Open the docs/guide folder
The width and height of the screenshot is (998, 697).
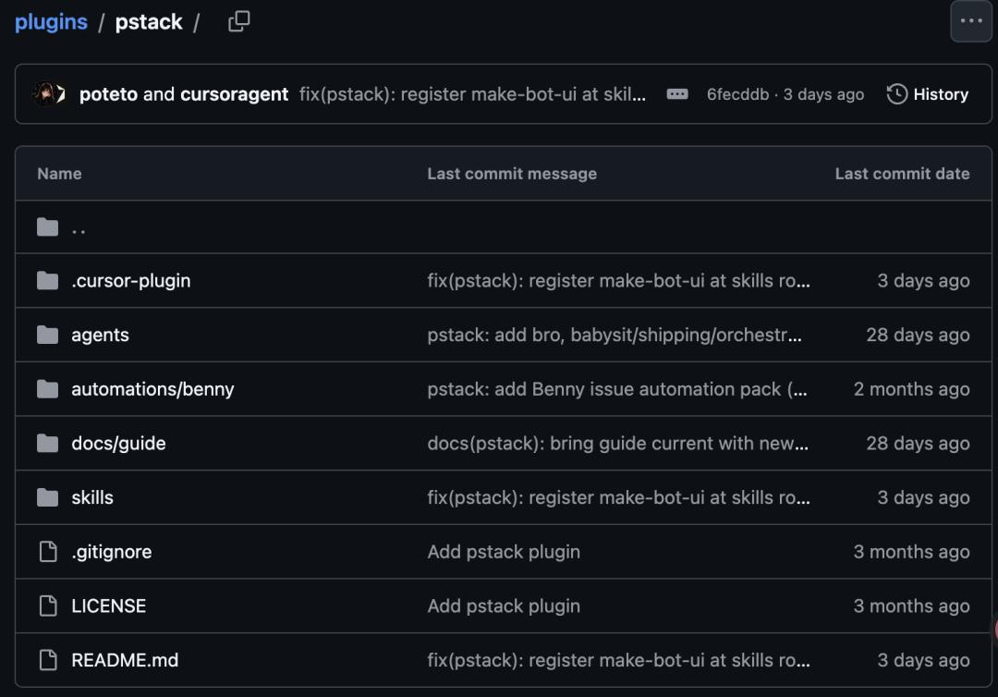pos(118,443)
